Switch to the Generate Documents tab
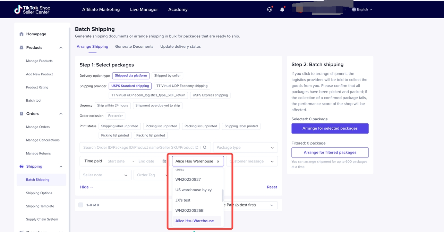This screenshot has height=232, width=444. point(134,47)
